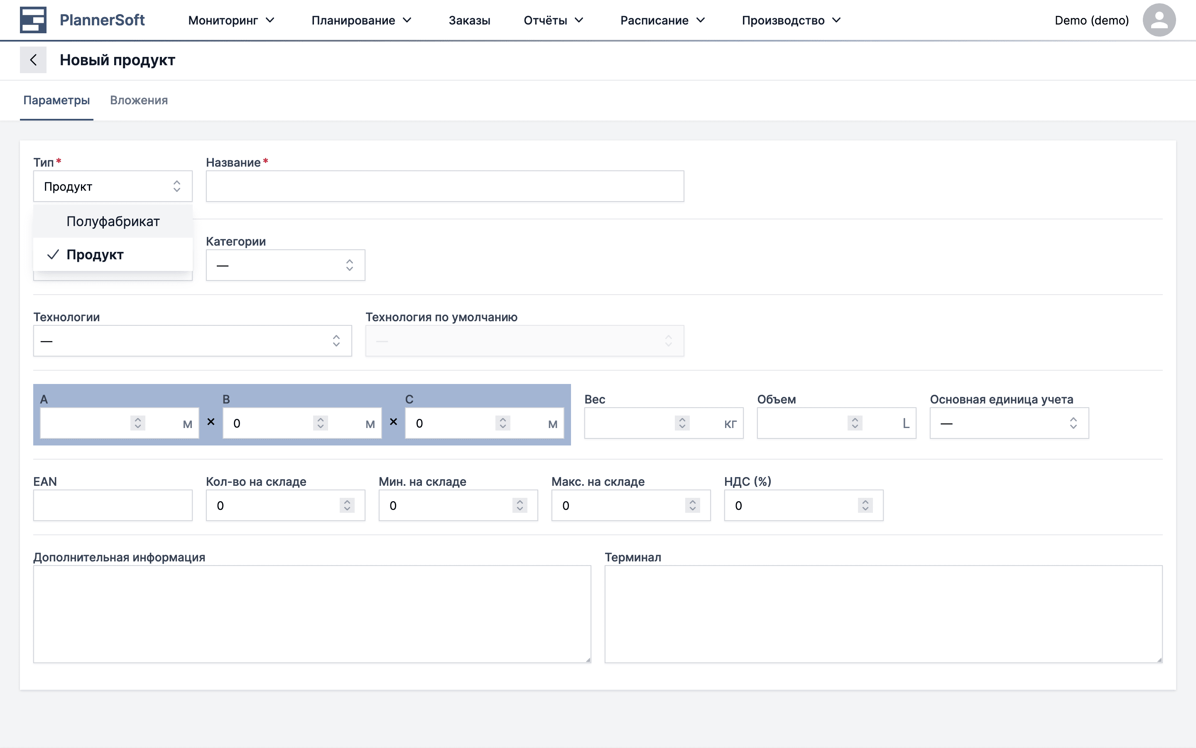Open the Заказы page link
Viewport: 1196px width, 748px height.
[469, 20]
